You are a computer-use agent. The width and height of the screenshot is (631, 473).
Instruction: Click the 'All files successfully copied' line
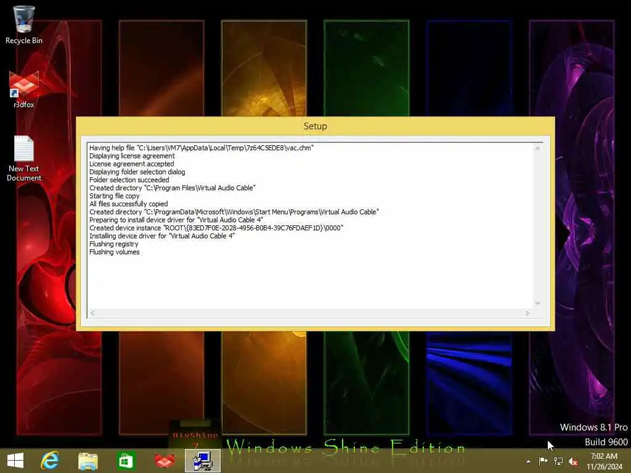click(x=128, y=204)
